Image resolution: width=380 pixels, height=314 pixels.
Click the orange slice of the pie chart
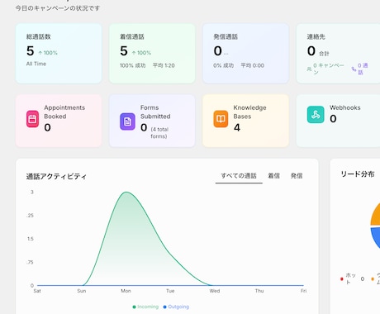pyautogui.click(x=376, y=216)
